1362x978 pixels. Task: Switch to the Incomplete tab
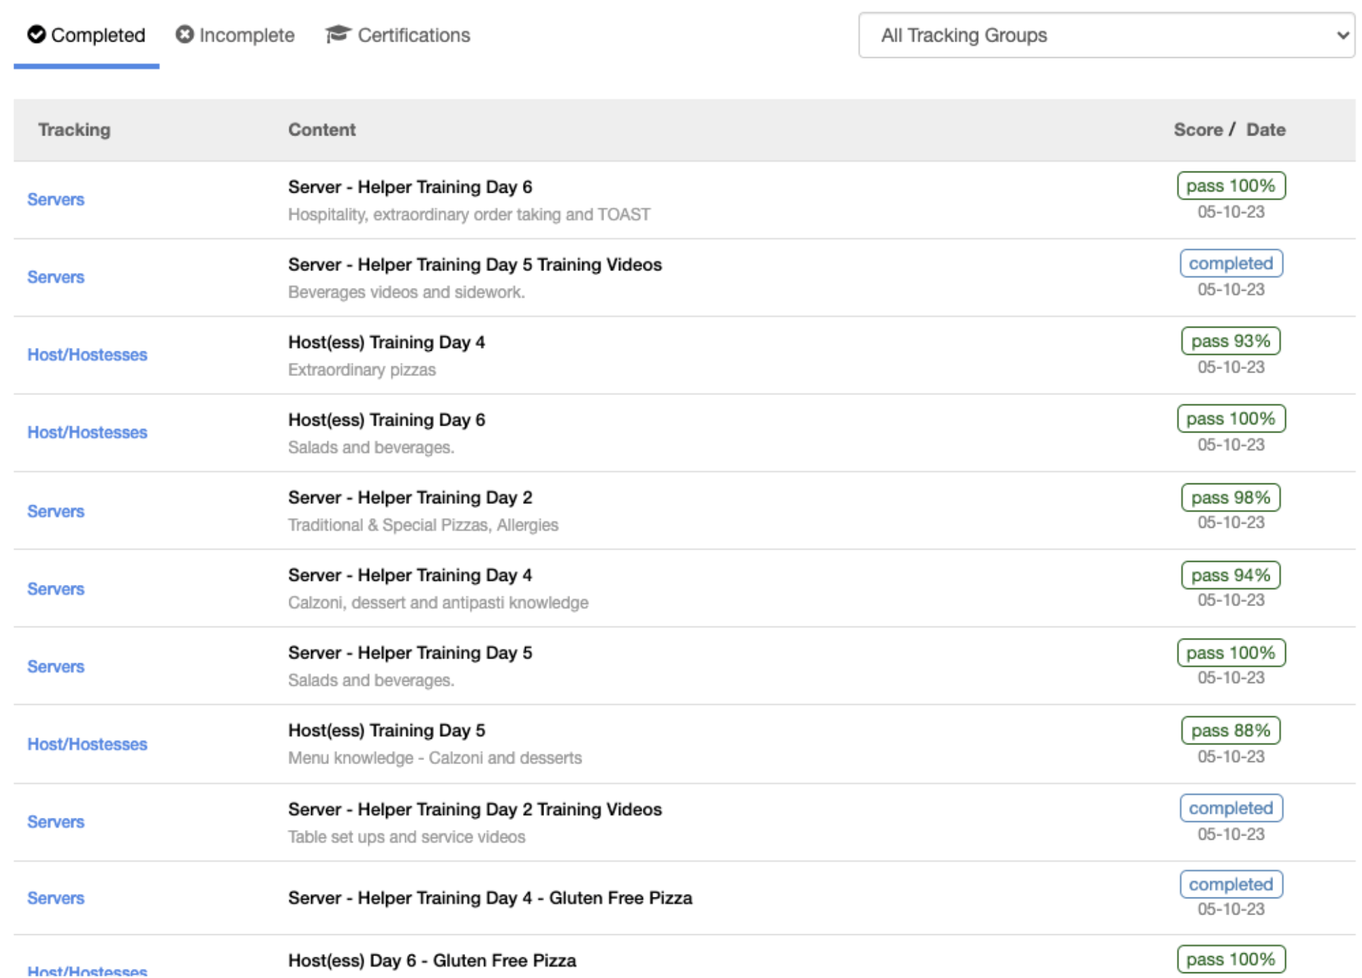(x=235, y=35)
